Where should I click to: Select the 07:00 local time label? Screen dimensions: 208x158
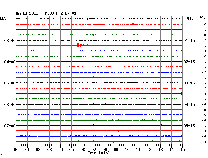tap(10, 126)
